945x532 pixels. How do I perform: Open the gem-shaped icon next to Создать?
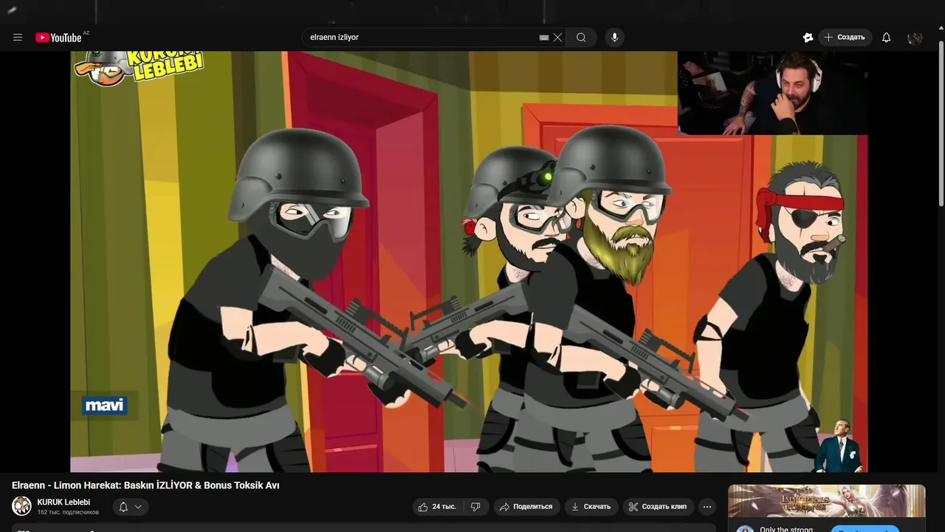808,38
